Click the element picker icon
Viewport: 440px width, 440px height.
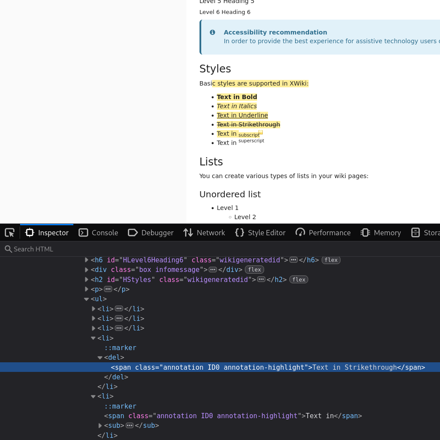10,233
